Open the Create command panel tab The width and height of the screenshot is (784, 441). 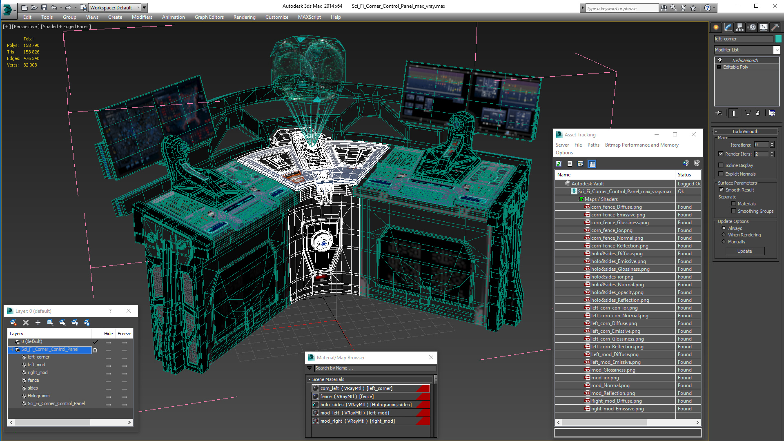pyautogui.click(x=716, y=27)
